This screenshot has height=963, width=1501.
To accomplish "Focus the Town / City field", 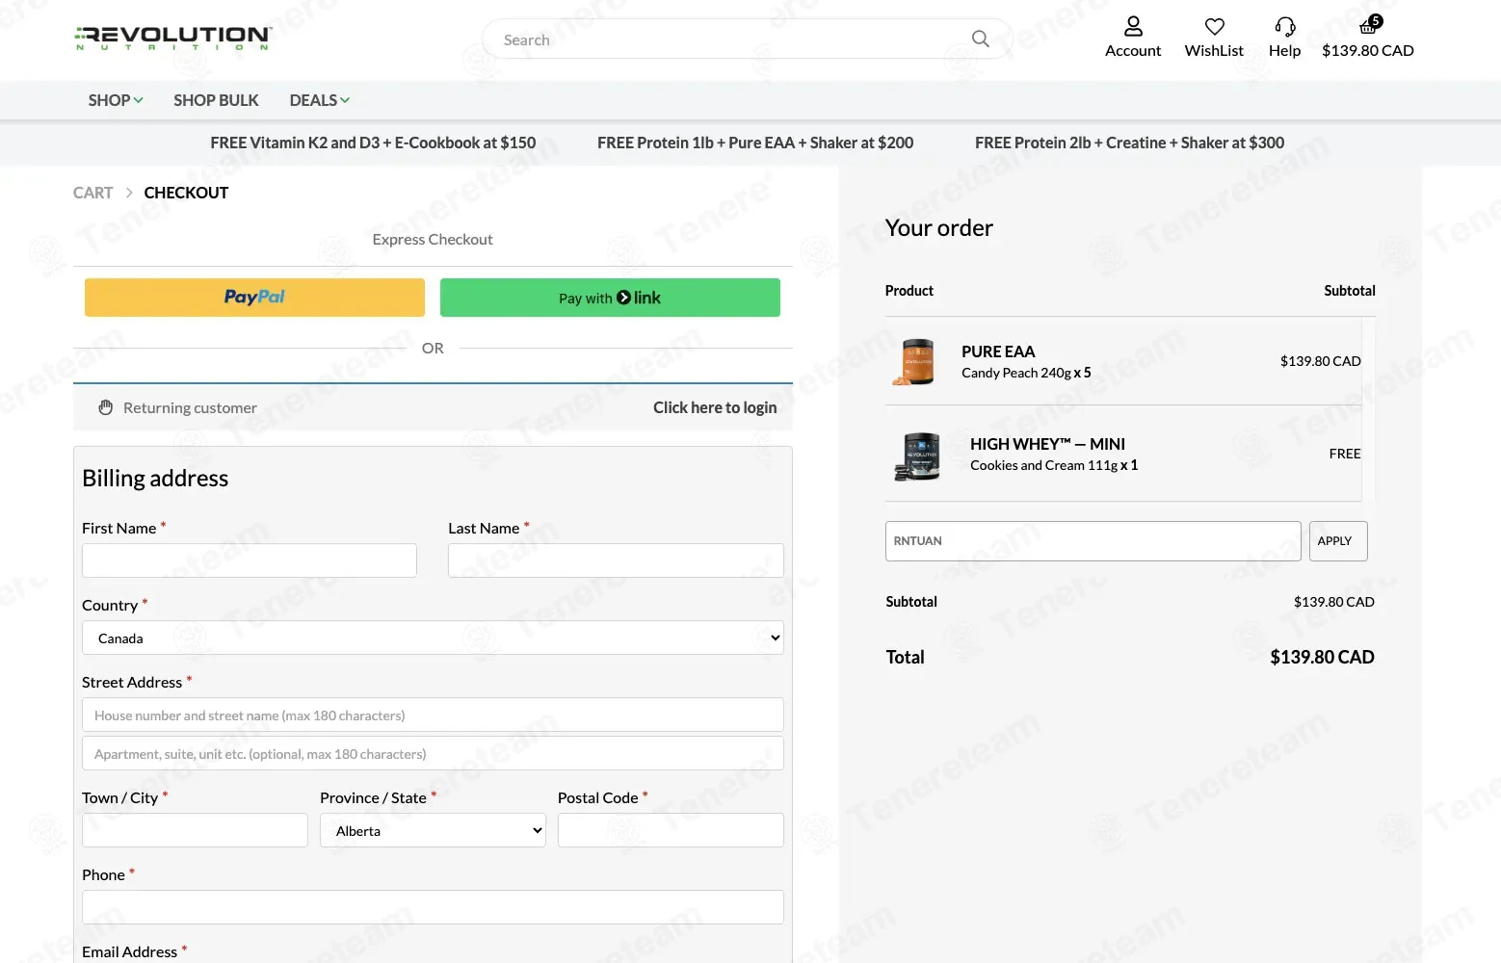I will point(195,830).
